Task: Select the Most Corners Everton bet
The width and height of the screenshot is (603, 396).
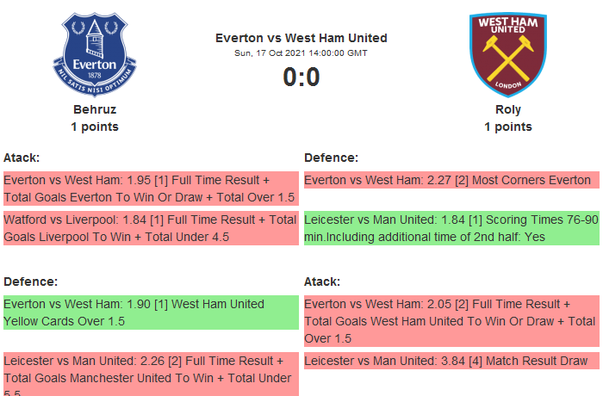Action: (x=449, y=180)
